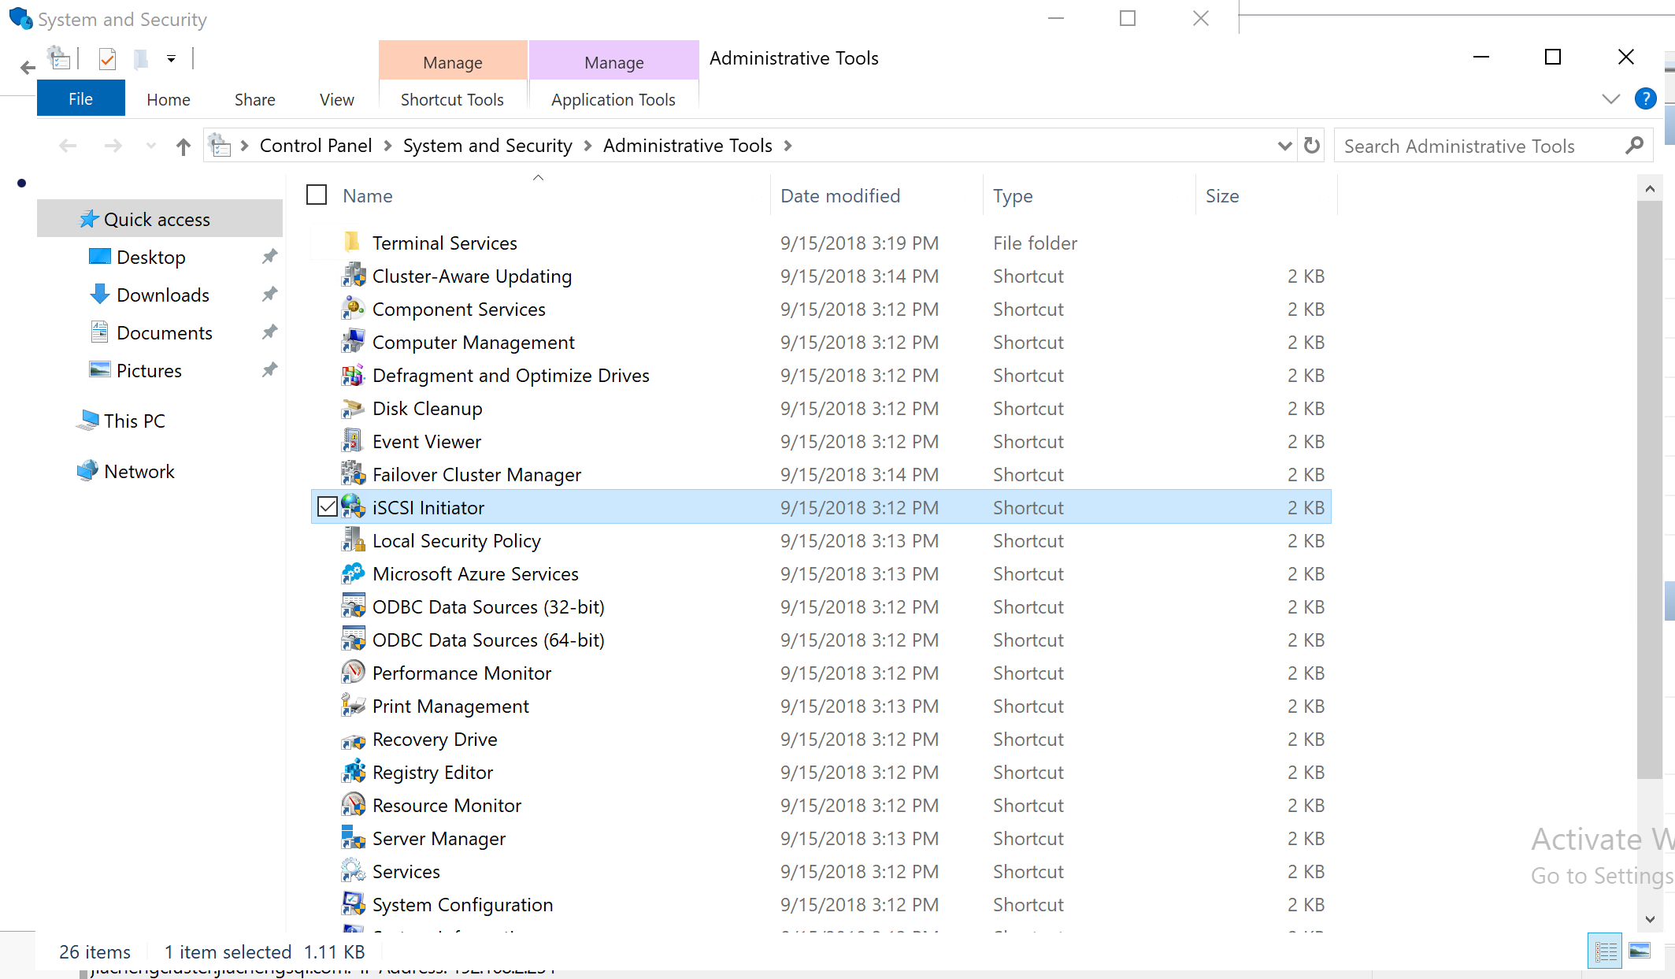Click the Event Viewer shortcut icon

tap(353, 441)
